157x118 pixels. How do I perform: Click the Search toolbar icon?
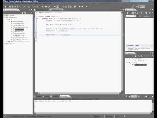tap(49, 7)
